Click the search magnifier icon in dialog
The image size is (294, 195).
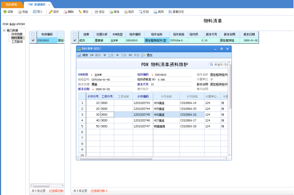(211, 65)
